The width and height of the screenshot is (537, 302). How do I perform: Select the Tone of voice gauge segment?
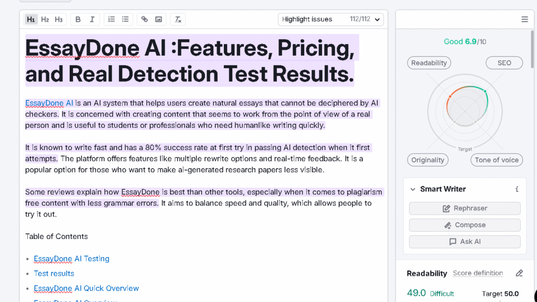[496, 159]
